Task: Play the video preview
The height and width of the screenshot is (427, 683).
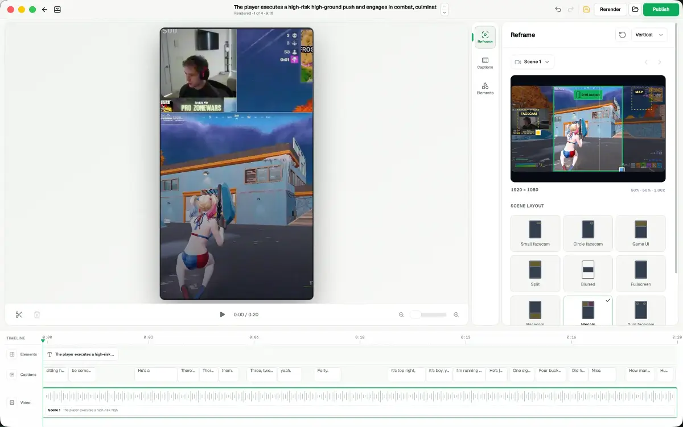Action: click(222, 314)
